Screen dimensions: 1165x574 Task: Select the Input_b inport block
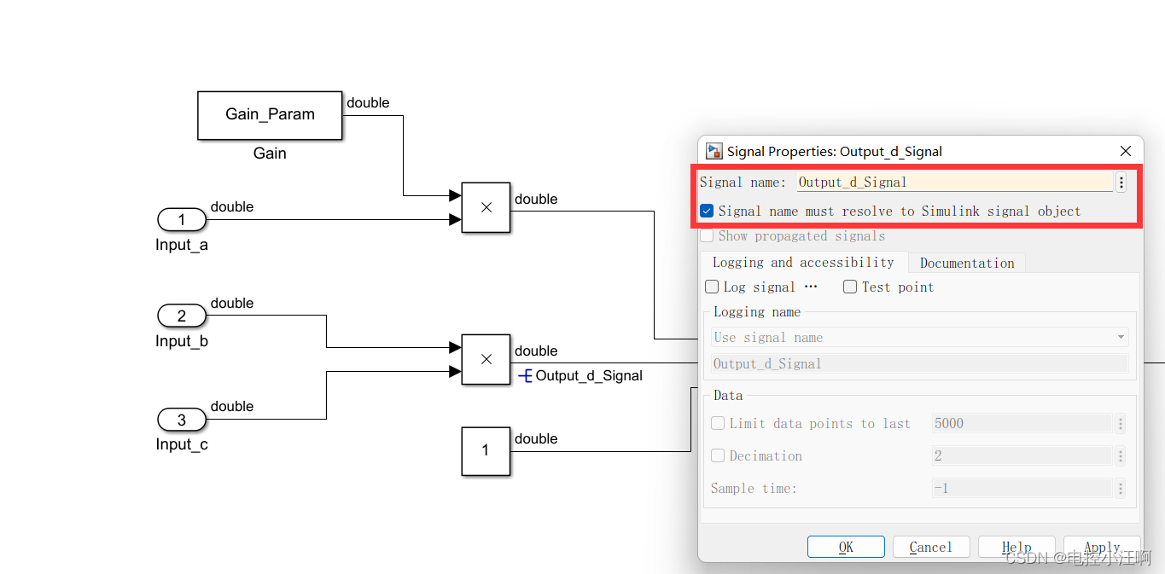coord(181,316)
